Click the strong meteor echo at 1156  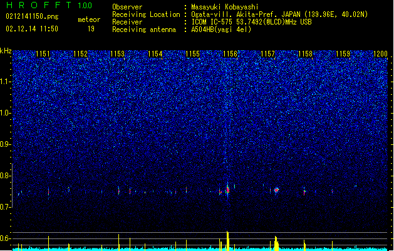click(x=227, y=190)
